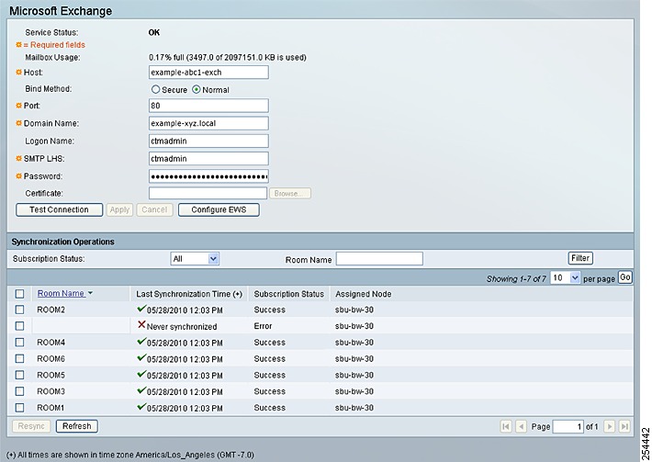Open the Subscription Status dropdown
The height and width of the screenshot is (462, 652).
click(x=195, y=259)
